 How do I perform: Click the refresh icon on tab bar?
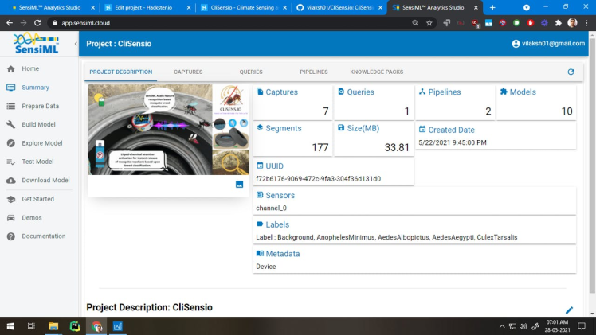[x=571, y=72]
